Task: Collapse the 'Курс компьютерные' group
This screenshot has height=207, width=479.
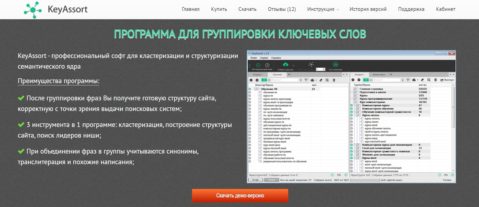Action: point(355,102)
